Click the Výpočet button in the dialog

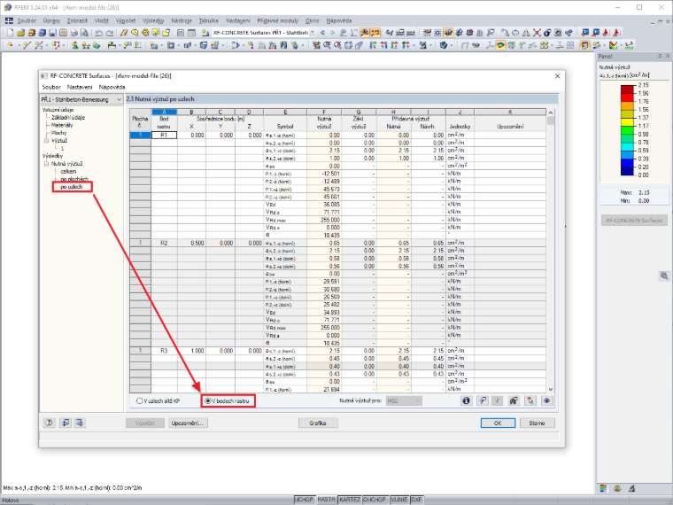[144, 423]
